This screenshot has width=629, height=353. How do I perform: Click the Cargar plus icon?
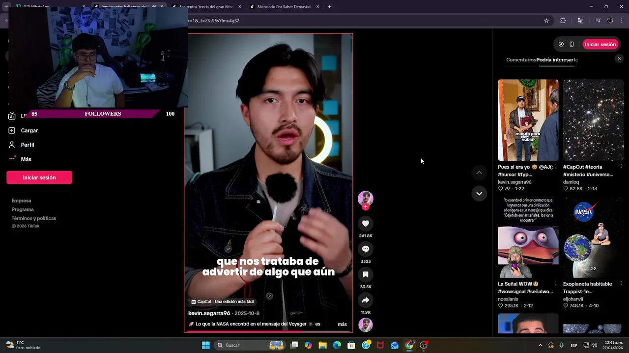point(12,130)
